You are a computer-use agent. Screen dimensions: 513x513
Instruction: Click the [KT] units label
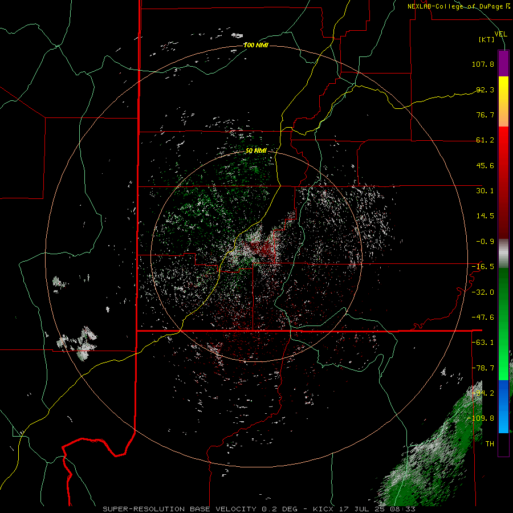click(487, 39)
